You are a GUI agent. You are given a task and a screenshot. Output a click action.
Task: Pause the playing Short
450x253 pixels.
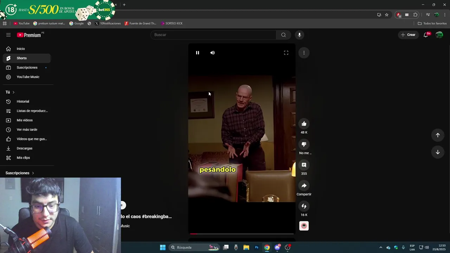(198, 53)
